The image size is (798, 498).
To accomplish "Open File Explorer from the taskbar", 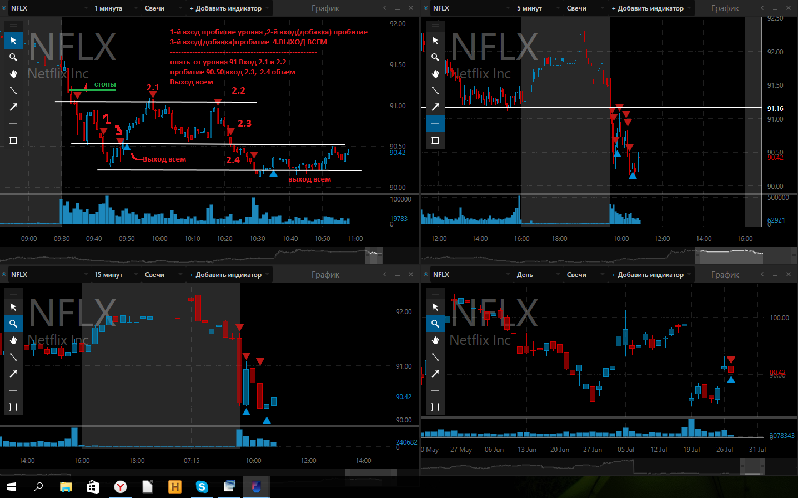I will click(66, 487).
